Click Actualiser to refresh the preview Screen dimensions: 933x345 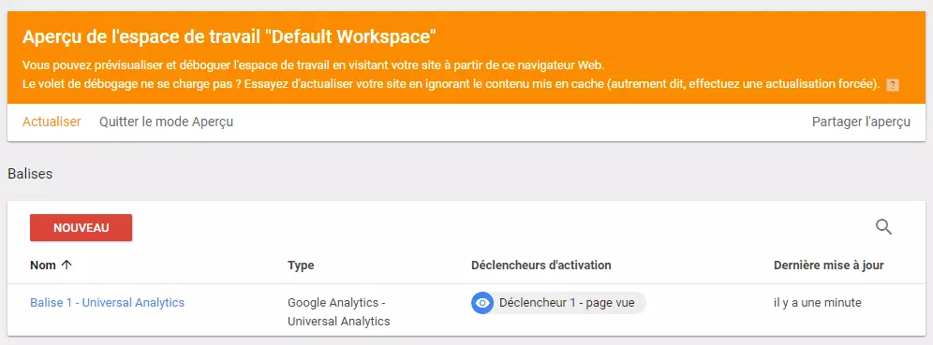tap(52, 122)
